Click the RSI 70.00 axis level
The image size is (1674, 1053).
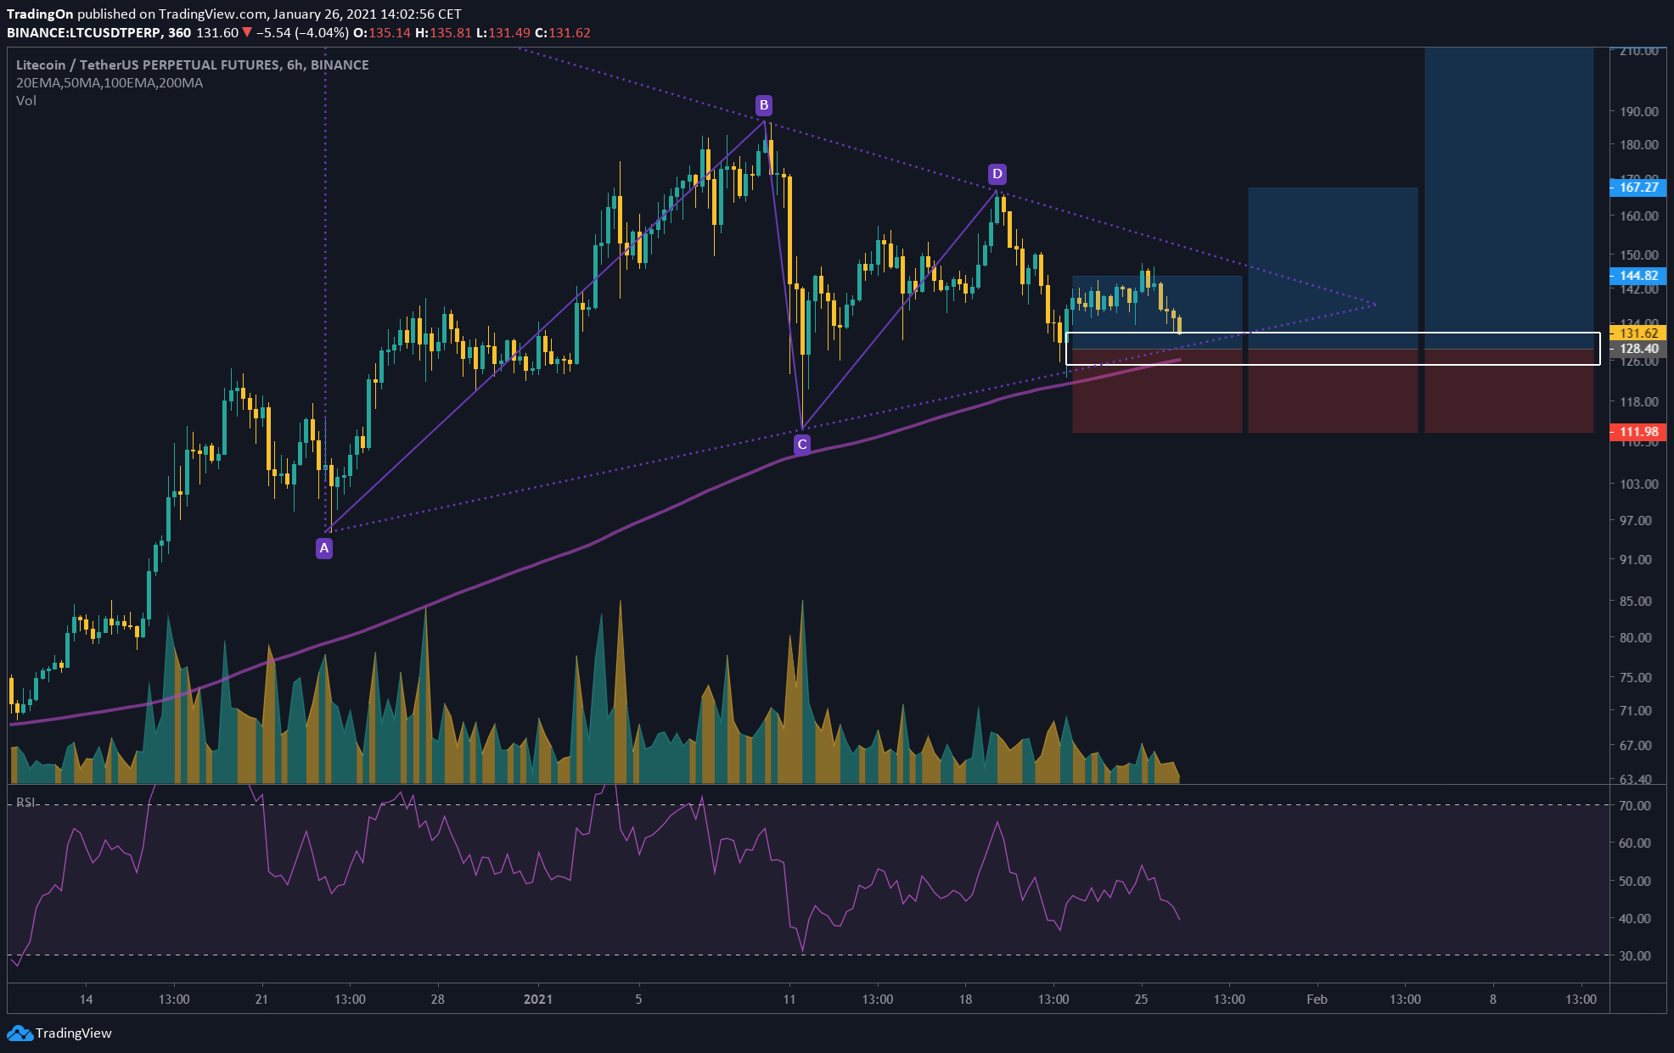point(1635,805)
